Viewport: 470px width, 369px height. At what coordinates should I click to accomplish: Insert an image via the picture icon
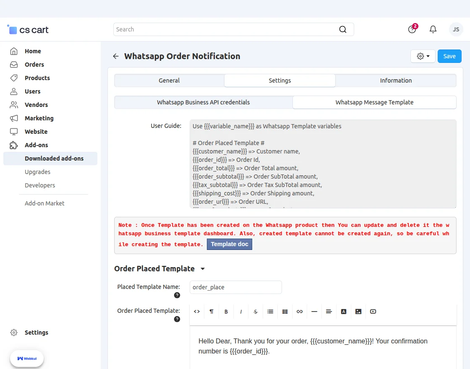tap(358, 312)
